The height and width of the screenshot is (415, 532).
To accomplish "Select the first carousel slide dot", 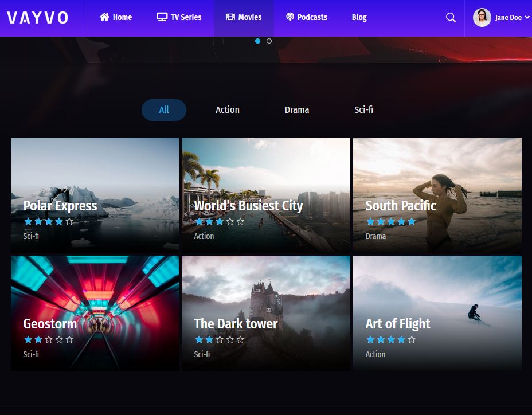I will click(x=257, y=41).
